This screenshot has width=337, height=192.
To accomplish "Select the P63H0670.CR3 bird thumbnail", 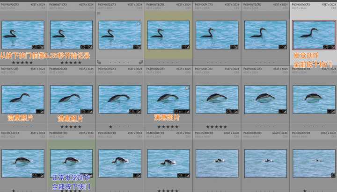I will pos(23,35).
